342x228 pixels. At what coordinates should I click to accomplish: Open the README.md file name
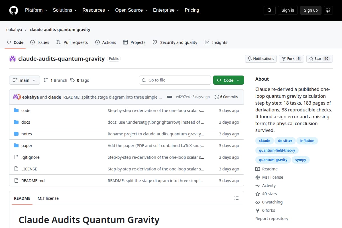[33, 181]
